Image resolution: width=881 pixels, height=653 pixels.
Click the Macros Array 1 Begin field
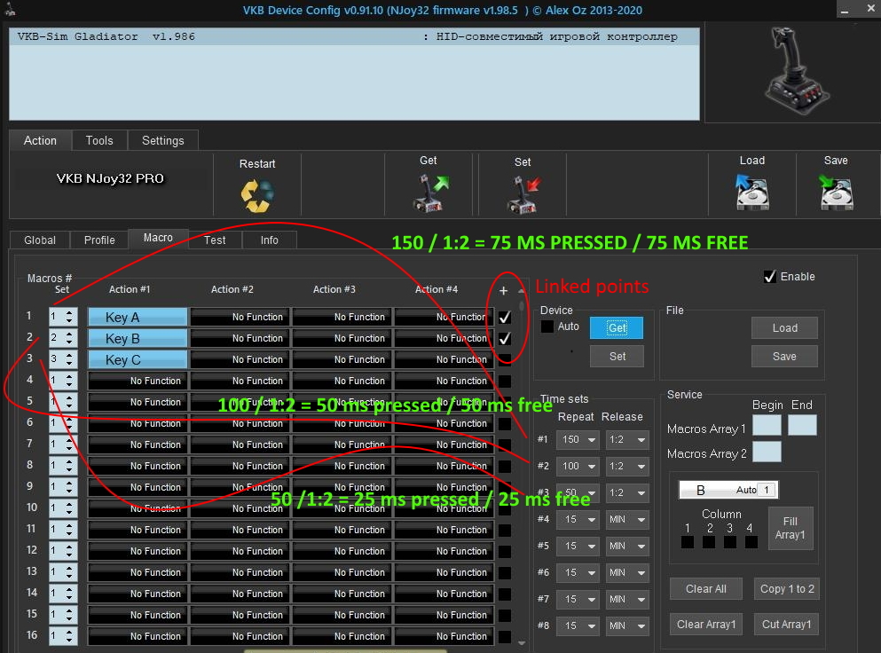pyautogui.click(x=767, y=426)
